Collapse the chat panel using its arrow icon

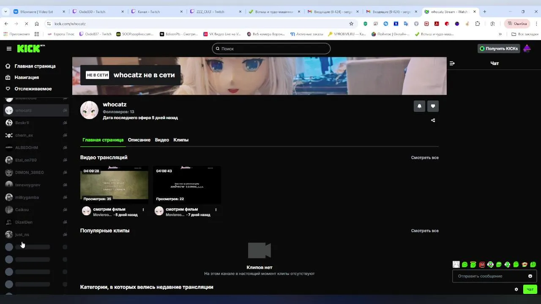pyautogui.click(x=452, y=63)
